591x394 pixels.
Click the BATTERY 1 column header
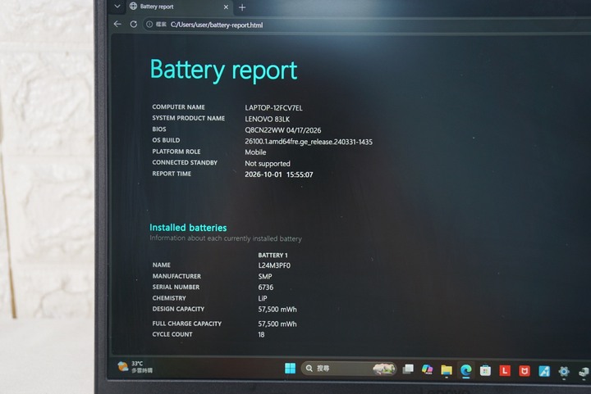point(273,256)
